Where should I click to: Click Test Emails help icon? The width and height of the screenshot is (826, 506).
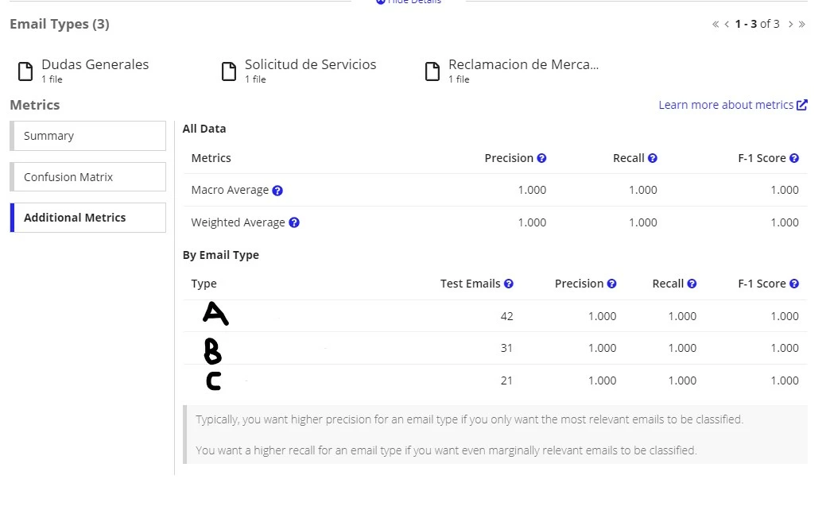[508, 284]
